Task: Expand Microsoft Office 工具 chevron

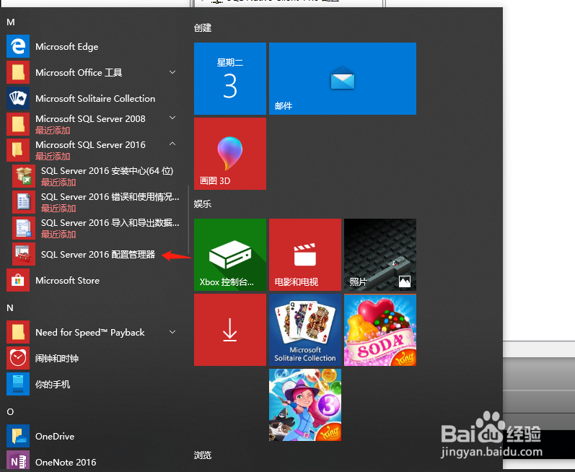Action: (172, 72)
